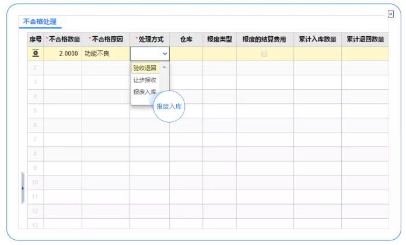Open the 处理方式 dropdown arrow
Viewport: 406px width, 245px height.
pyautogui.click(x=165, y=54)
